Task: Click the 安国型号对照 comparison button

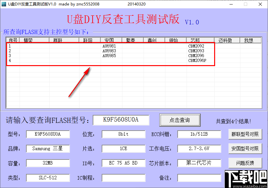Action: tap(245, 149)
